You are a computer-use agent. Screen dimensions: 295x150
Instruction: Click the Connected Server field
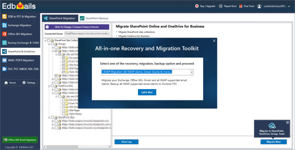[87, 34]
